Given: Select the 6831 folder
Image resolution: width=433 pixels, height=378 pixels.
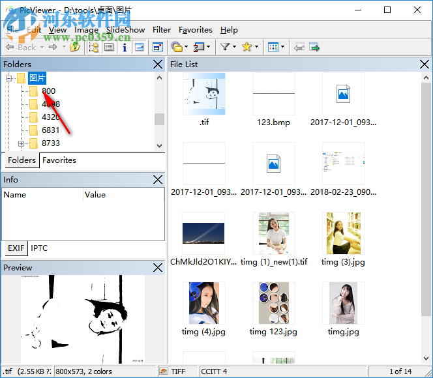Looking at the screenshot, I should click(x=51, y=130).
